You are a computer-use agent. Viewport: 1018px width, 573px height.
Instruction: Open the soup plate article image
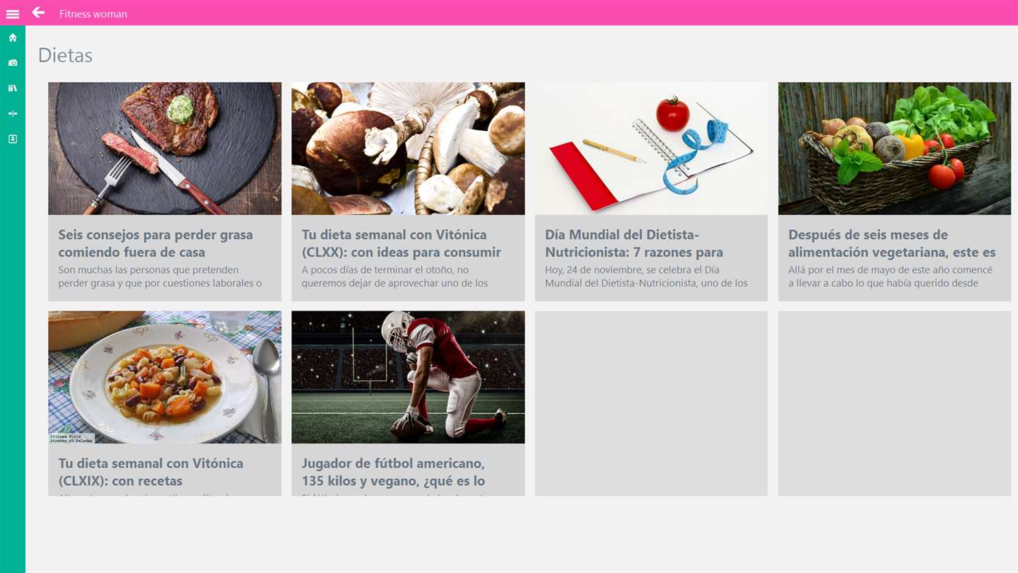(x=165, y=377)
